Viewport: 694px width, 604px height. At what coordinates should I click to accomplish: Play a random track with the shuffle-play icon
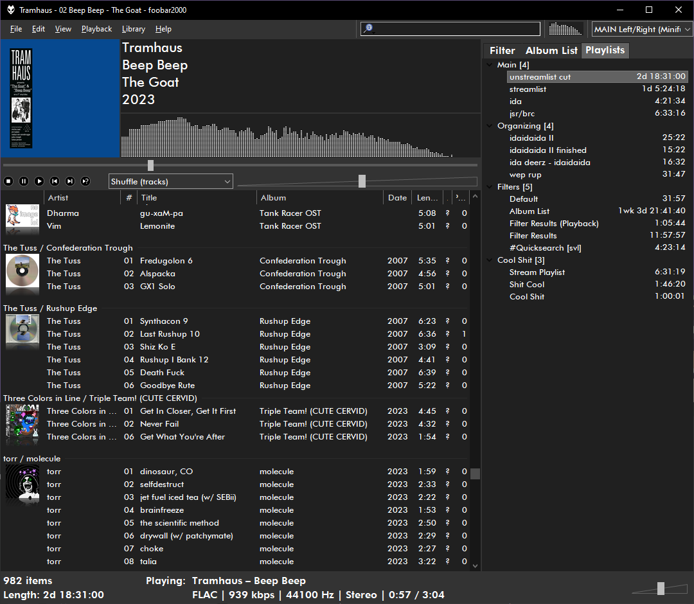85,181
